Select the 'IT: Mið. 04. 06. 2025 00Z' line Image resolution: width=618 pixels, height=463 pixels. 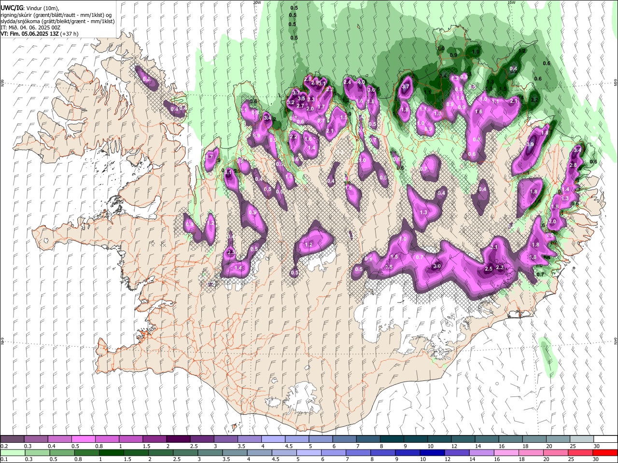[x=30, y=27]
